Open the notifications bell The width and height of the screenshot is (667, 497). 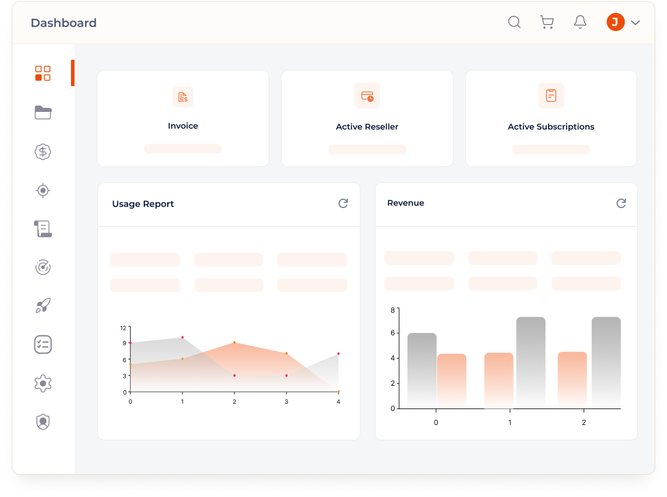click(x=580, y=22)
